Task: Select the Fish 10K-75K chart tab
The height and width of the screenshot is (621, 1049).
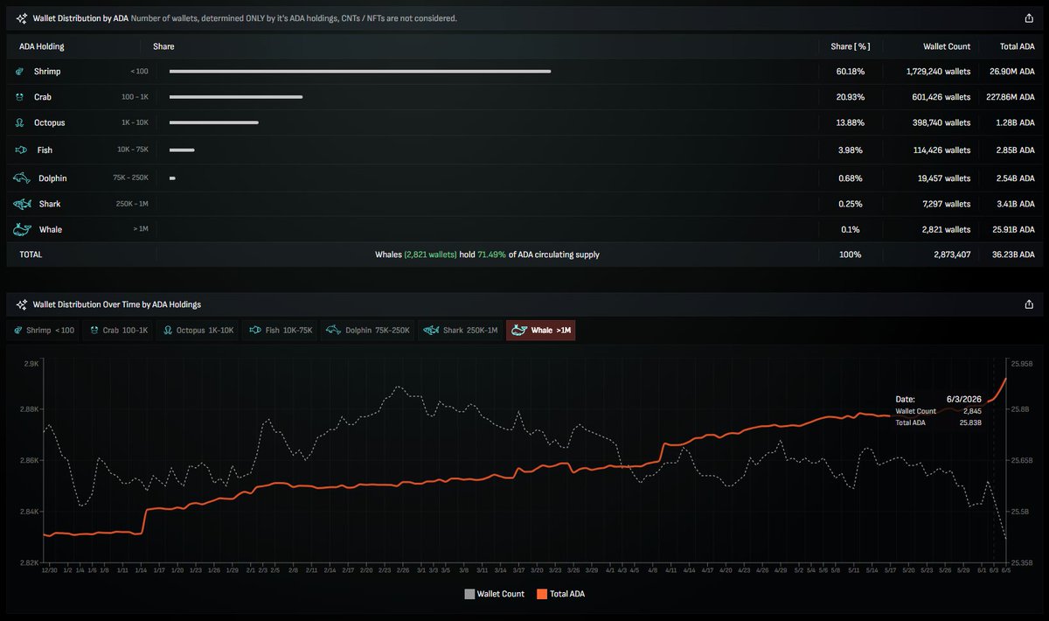Action: coord(280,331)
